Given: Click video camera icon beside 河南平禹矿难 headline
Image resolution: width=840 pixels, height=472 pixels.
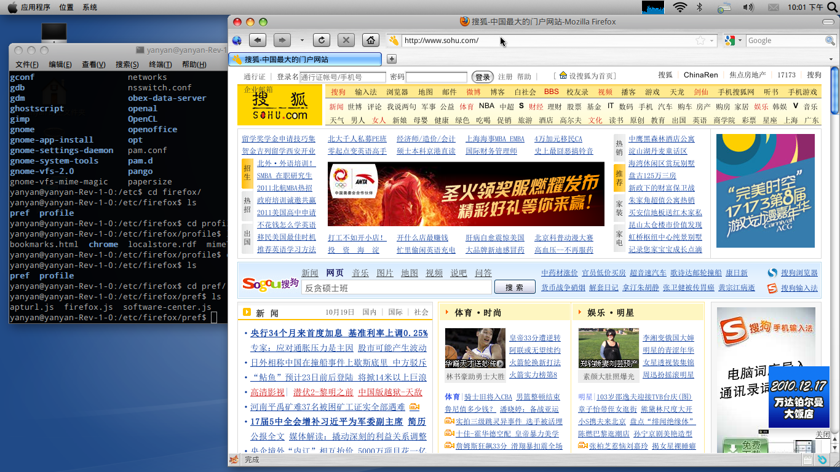Looking at the screenshot, I should [x=414, y=407].
